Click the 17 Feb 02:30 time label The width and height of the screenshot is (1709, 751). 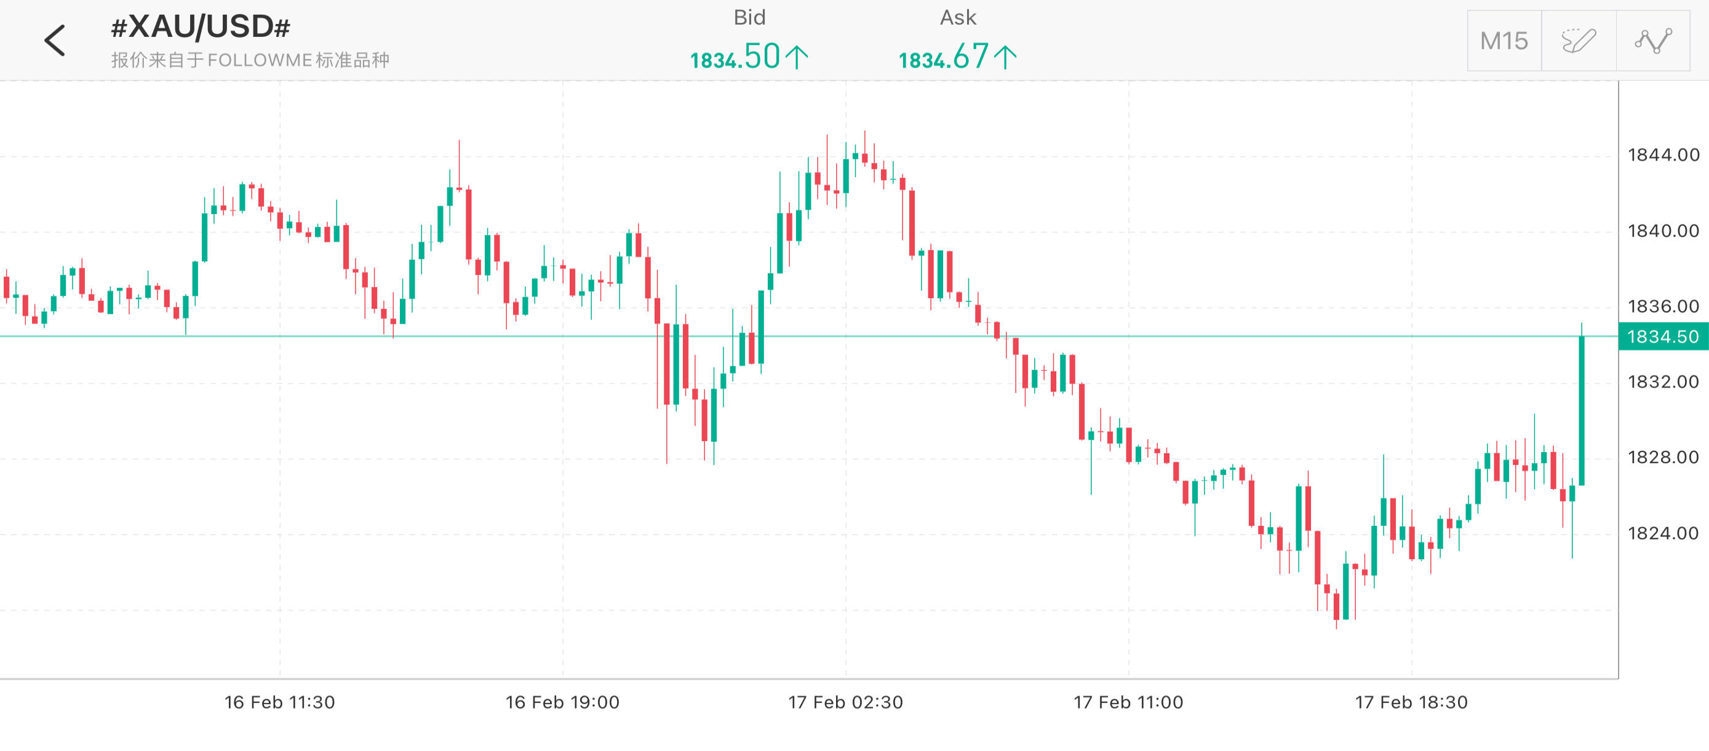[x=845, y=702]
